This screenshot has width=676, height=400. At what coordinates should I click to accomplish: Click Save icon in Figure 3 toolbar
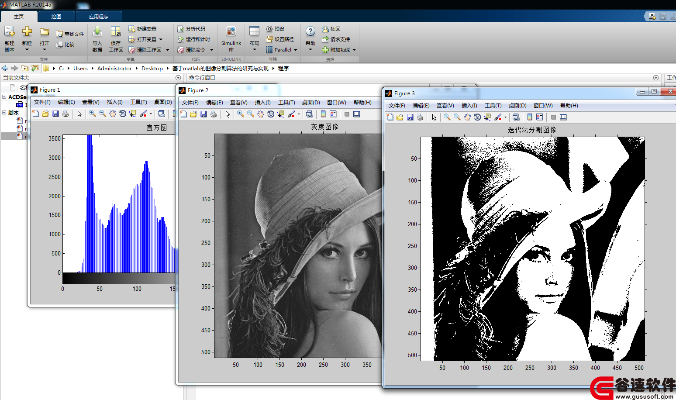pyautogui.click(x=410, y=117)
